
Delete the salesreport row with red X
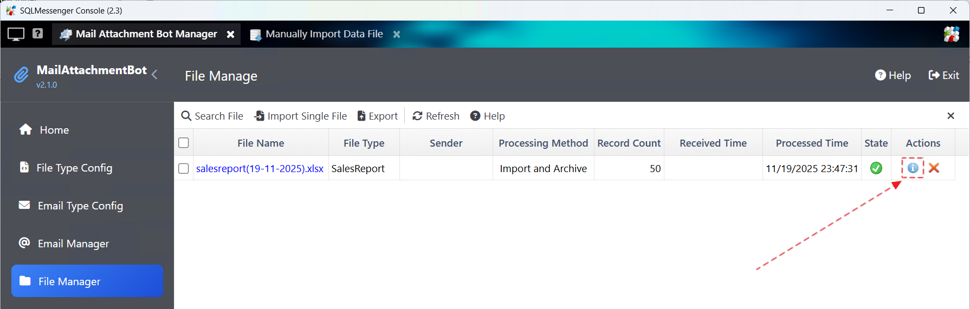click(x=934, y=168)
